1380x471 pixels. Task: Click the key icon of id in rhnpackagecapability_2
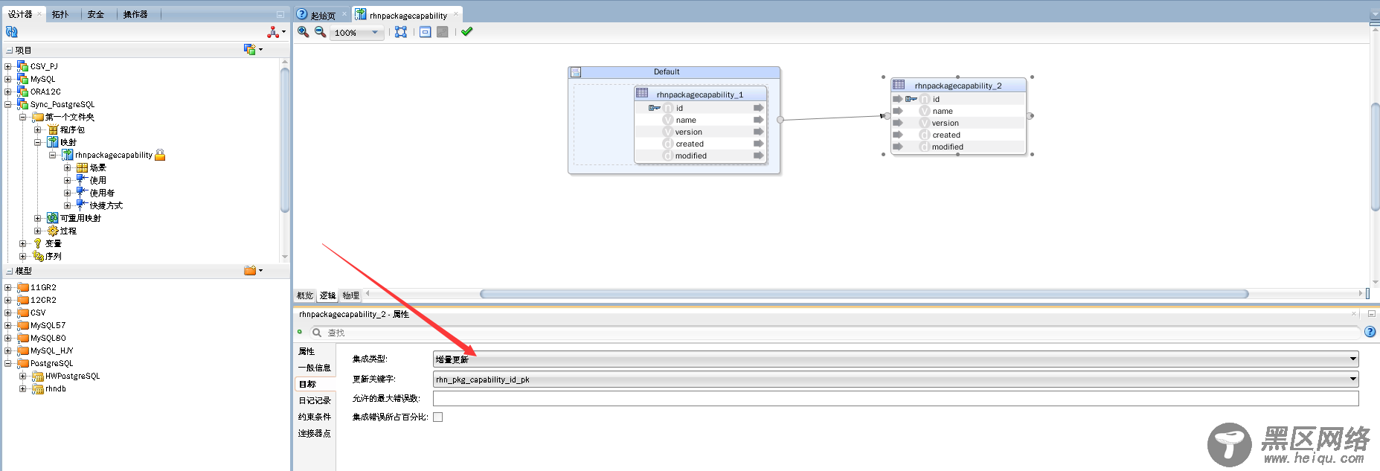point(911,99)
